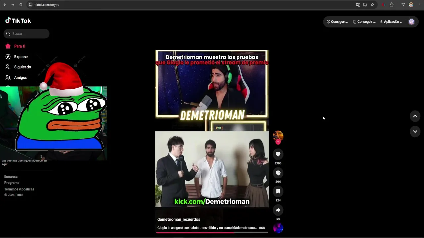Screen dimensions: 424x238
Task: Go forward with the browser forward arrow
Action: (13, 5)
